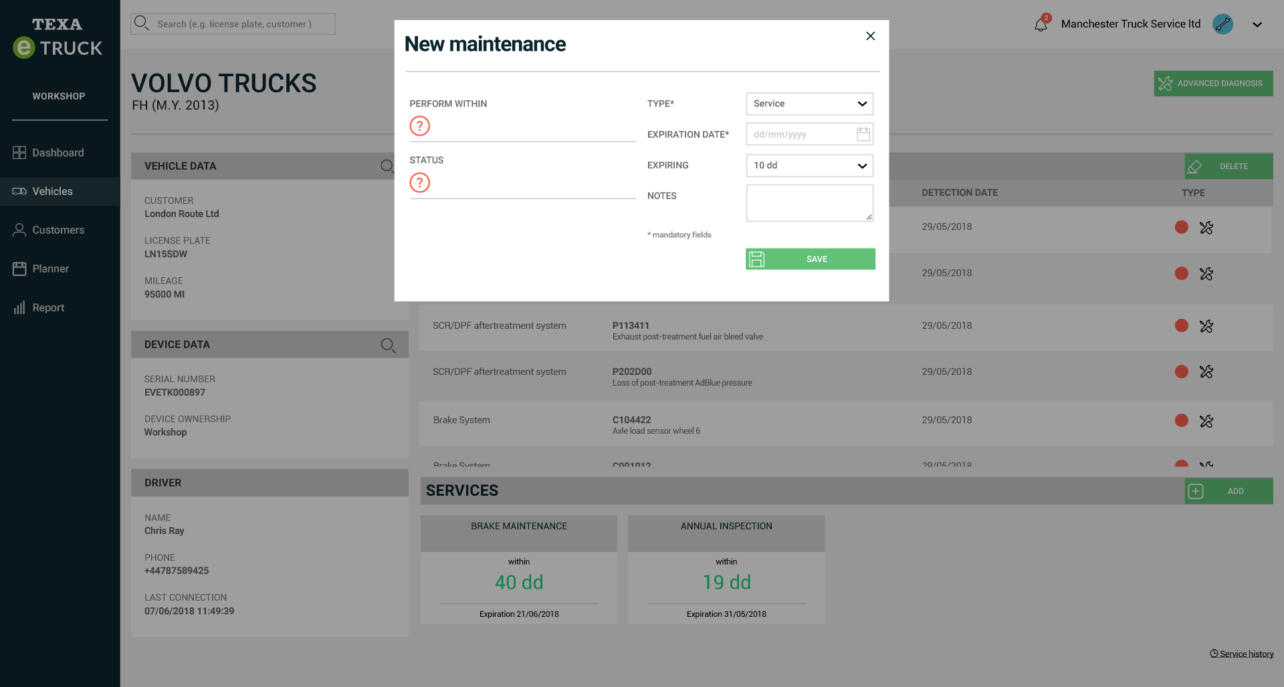Image resolution: width=1284 pixels, height=687 pixels.
Task: Click driver phone +44787589425
Action: [x=177, y=571]
